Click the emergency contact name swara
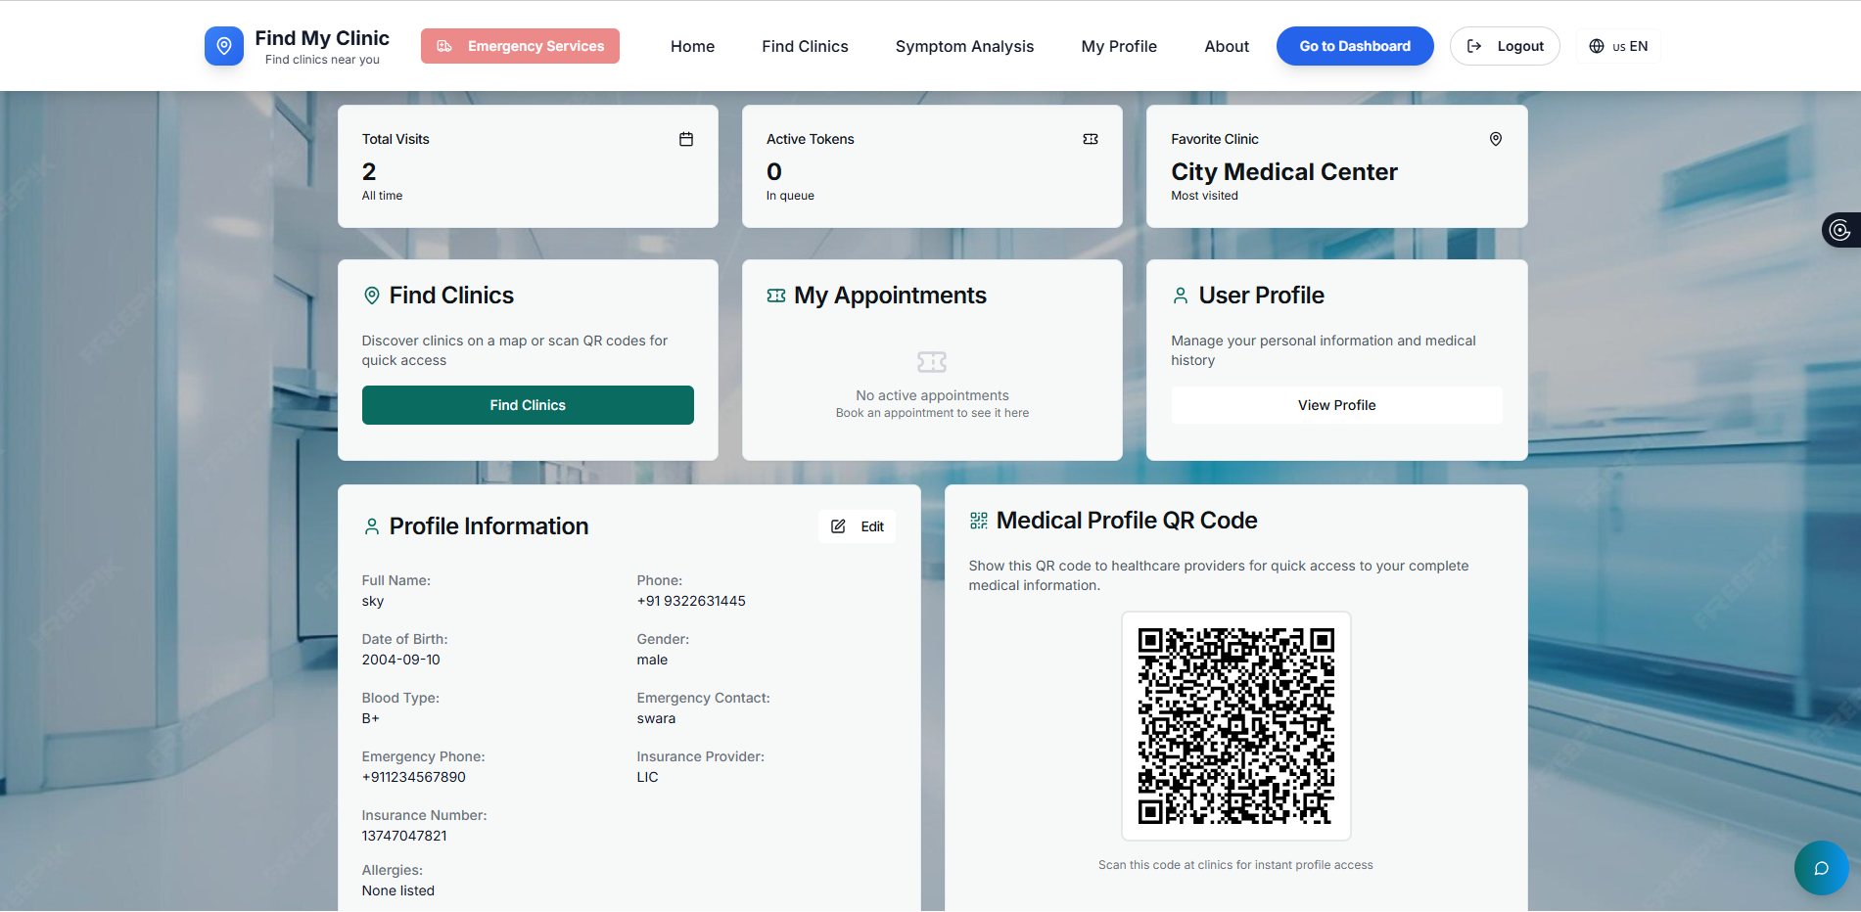 (x=656, y=718)
